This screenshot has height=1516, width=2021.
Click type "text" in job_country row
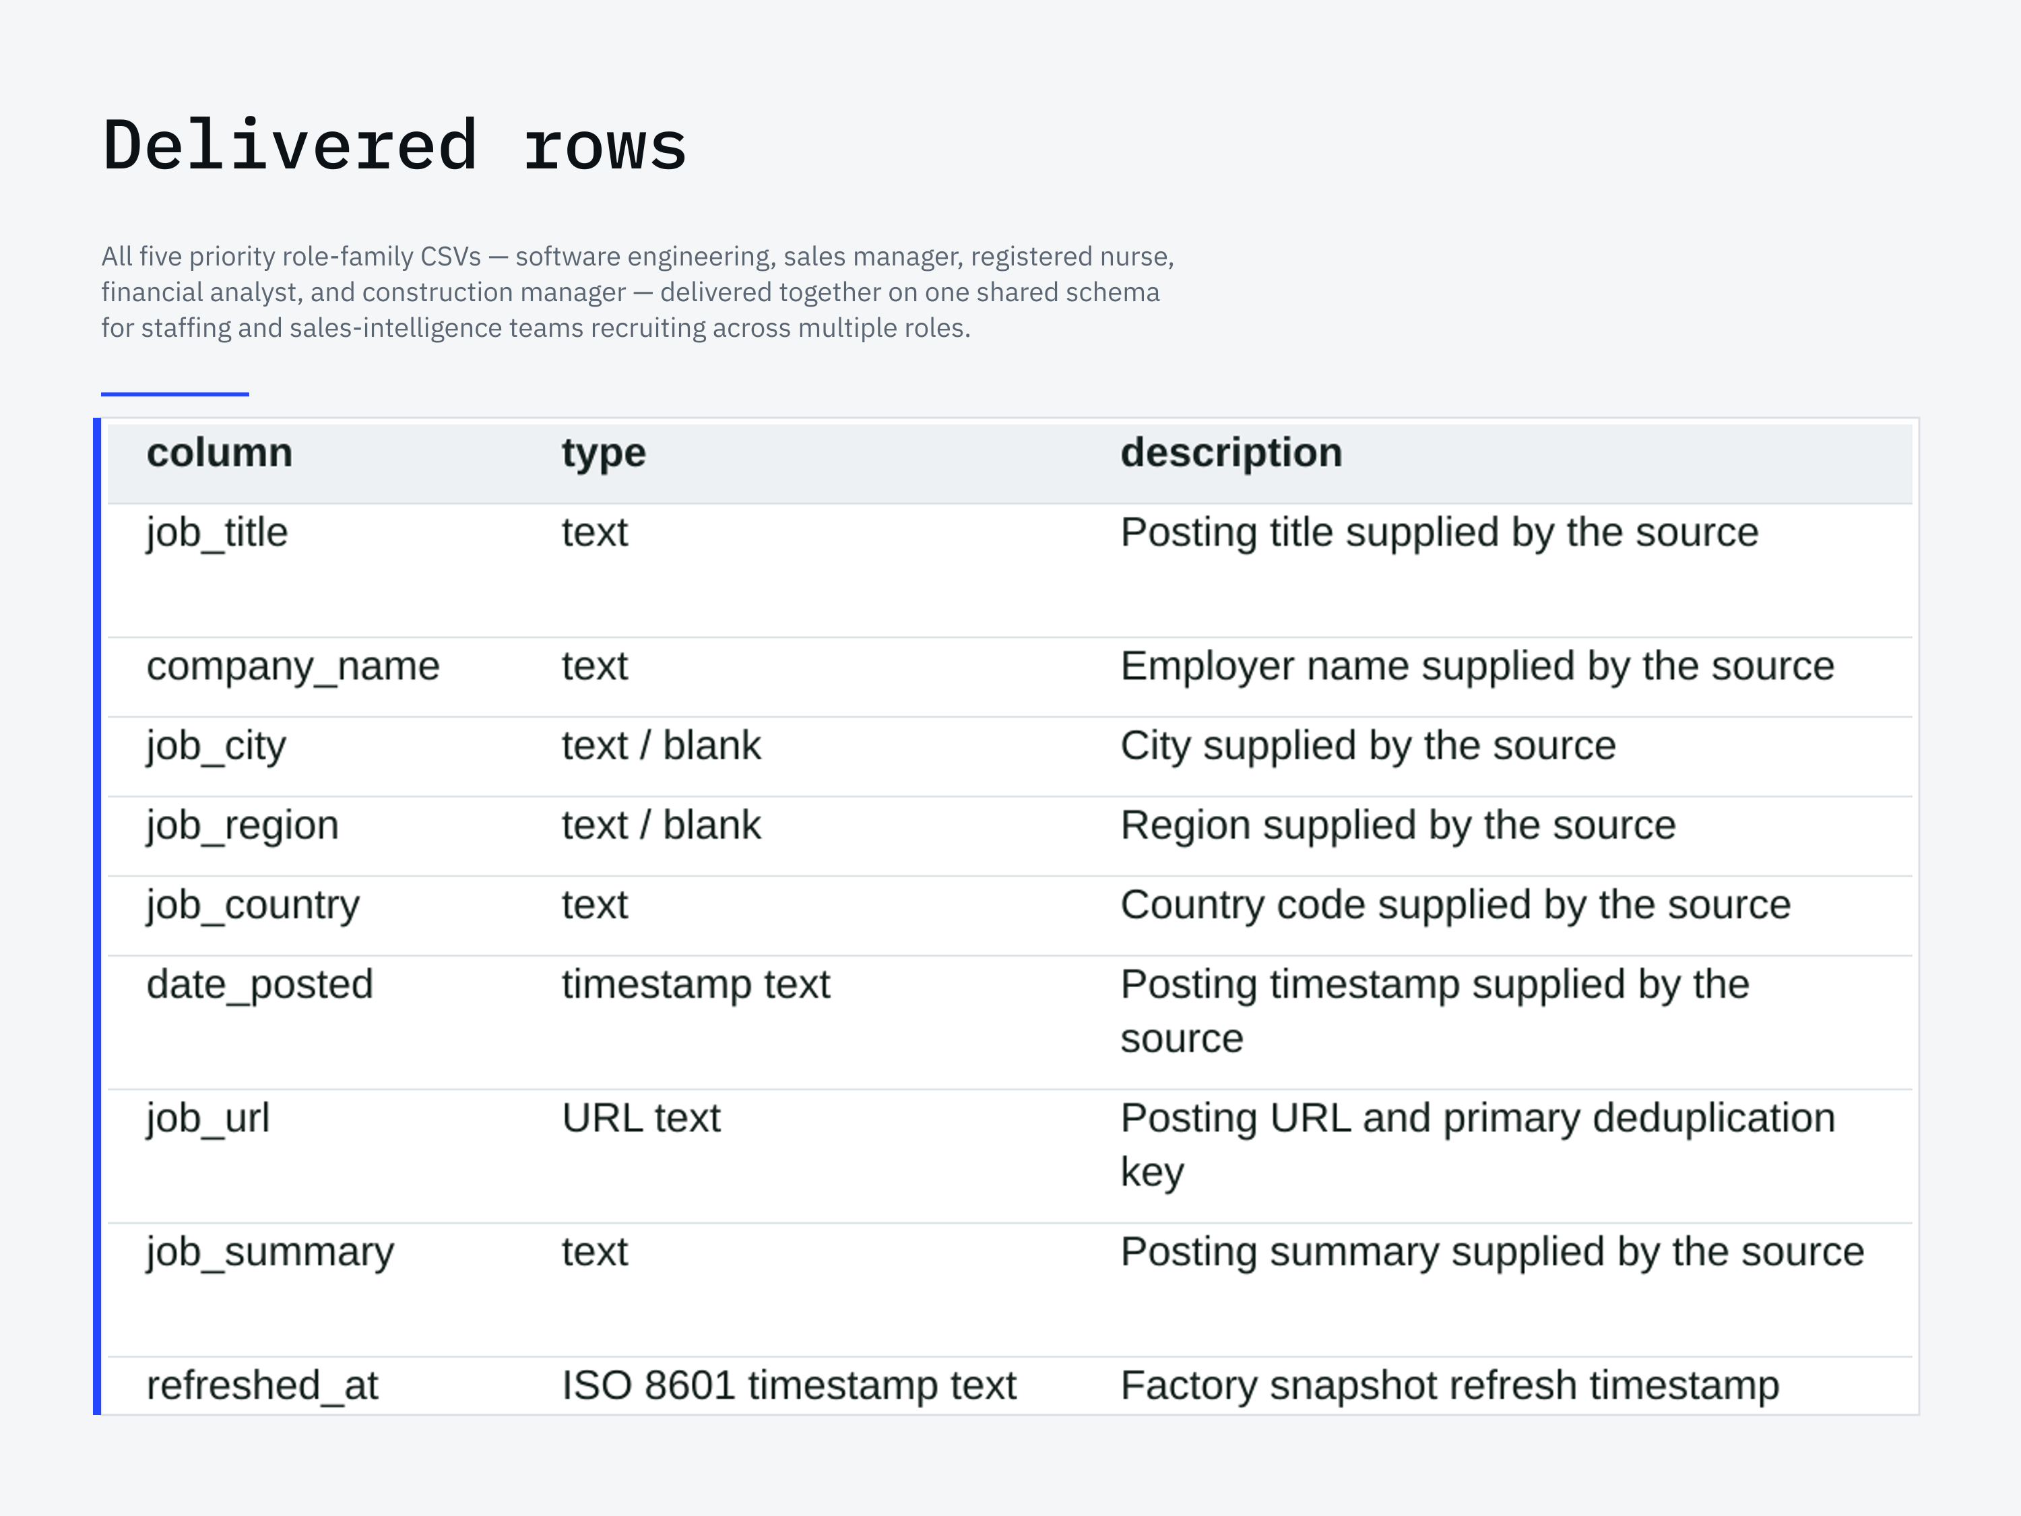pyautogui.click(x=594, y=906)
